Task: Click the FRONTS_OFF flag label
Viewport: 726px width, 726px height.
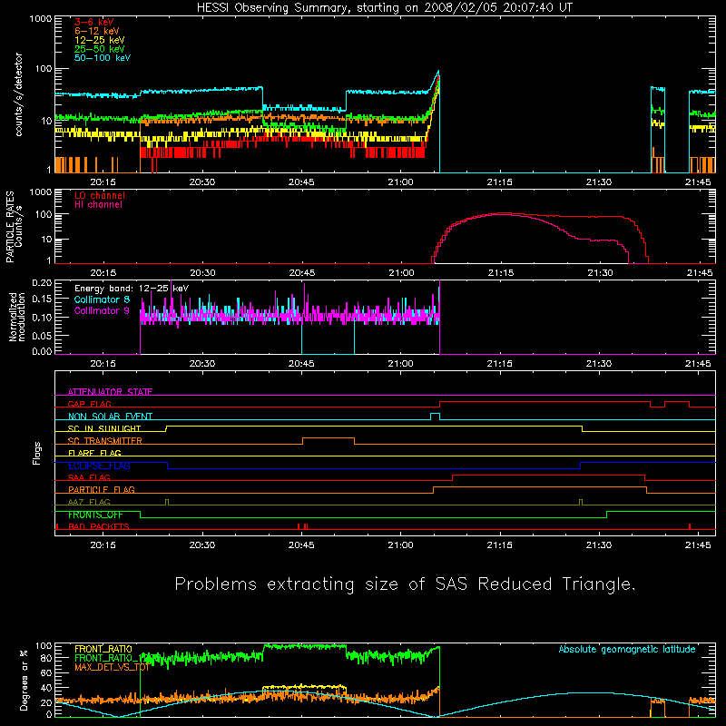Action: pyautogui.click(x=95, y=515)
